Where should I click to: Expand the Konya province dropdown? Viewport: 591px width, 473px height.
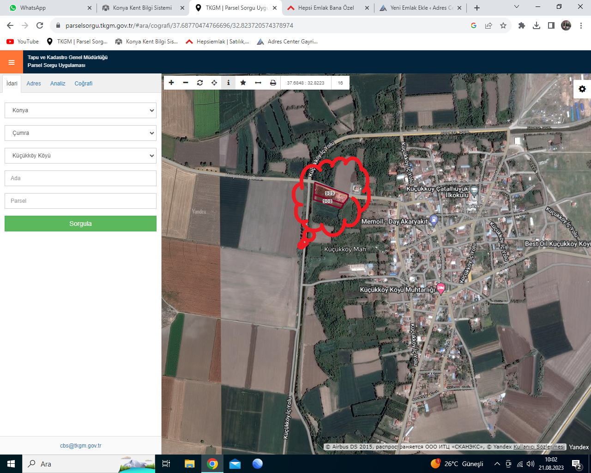point(80,110)
